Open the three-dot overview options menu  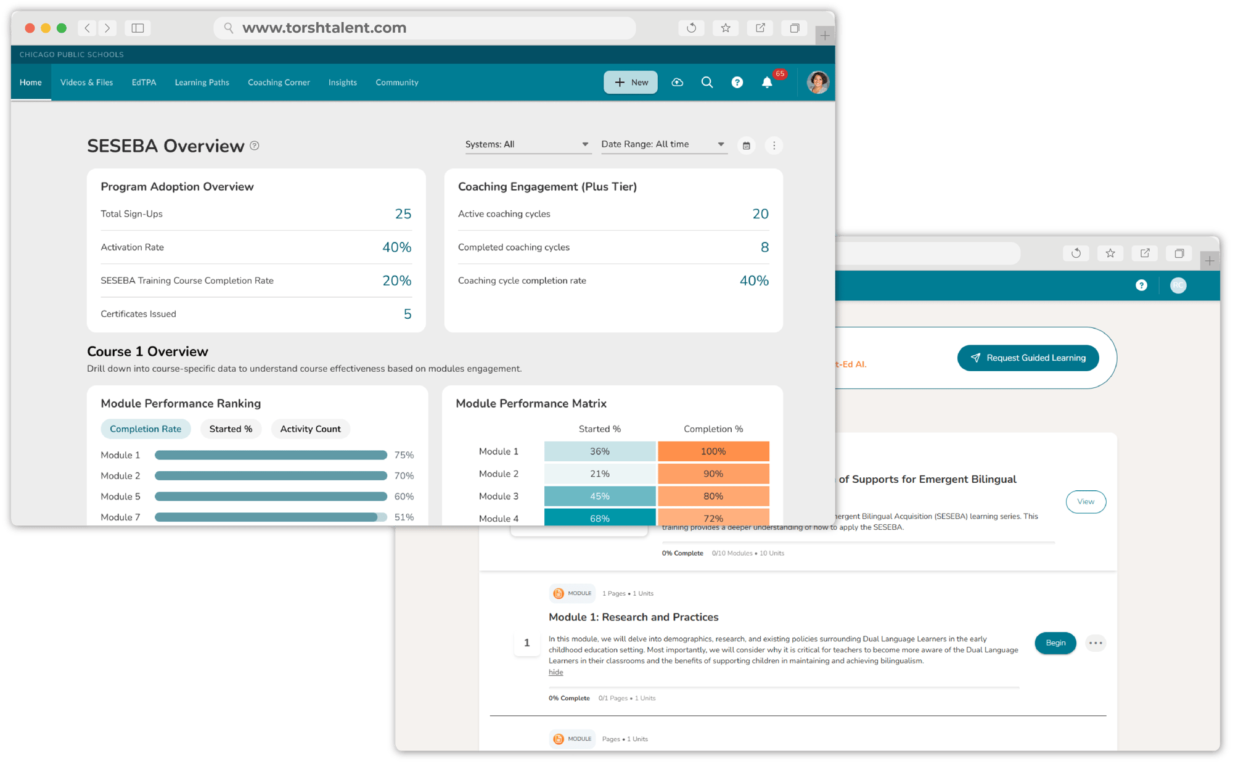tap(774, 146)
